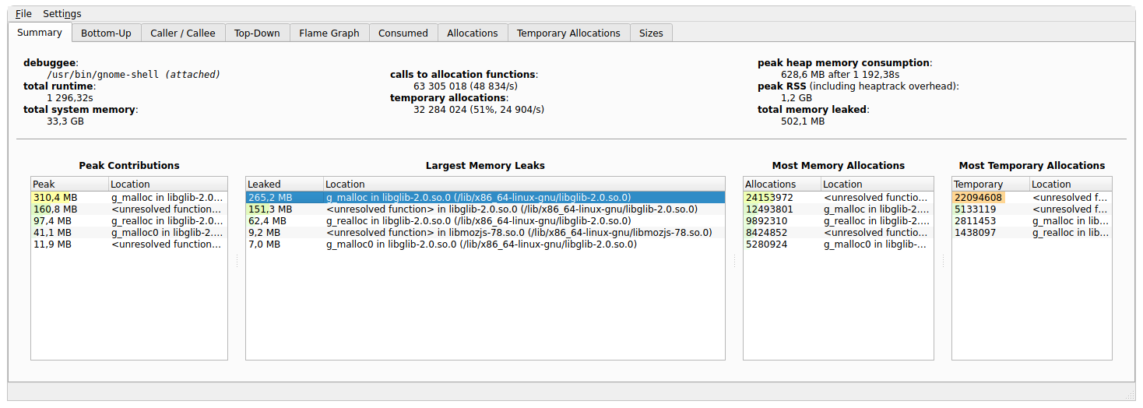
Task: Sort by the Allocations column header
Action: [782, 184]
